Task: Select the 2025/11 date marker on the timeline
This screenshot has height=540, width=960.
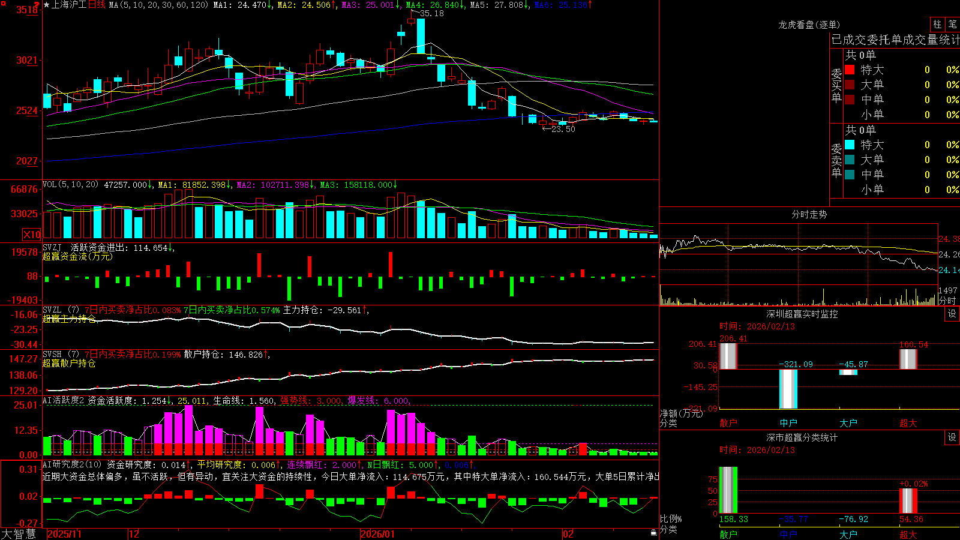Action: (x=64, y=534)
